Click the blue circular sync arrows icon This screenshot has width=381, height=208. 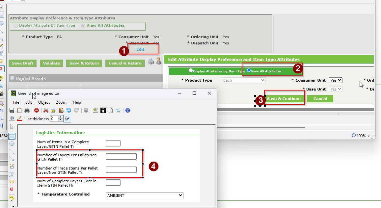click(118, 111)
